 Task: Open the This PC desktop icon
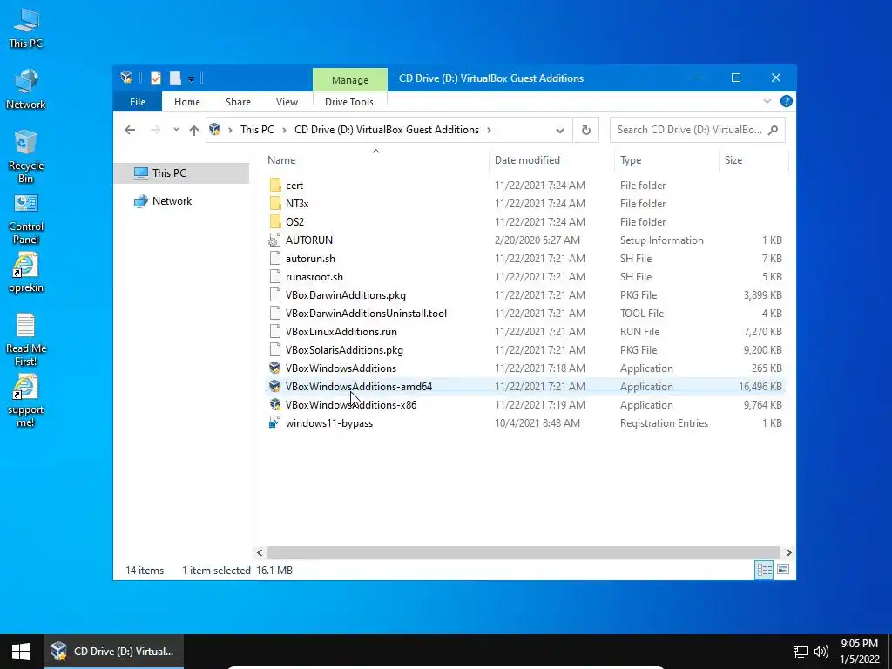pos(25,29)
